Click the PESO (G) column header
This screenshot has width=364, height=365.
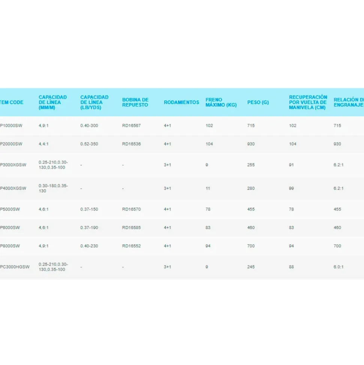pyautogui.click(x=258, y=102)
